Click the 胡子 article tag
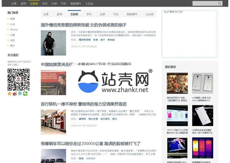 tap(103, 40)
